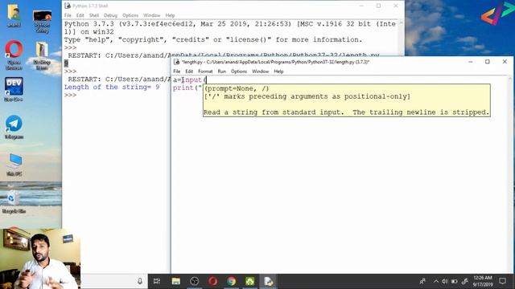The image size is (515, 289).
Task: Click the Telegram desktop shortcut
Action: [14, 127]
